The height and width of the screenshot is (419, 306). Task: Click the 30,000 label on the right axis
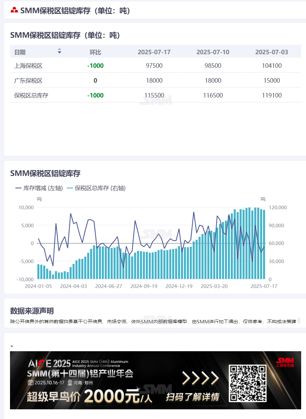pyautogui.click(x=277, y=261)
